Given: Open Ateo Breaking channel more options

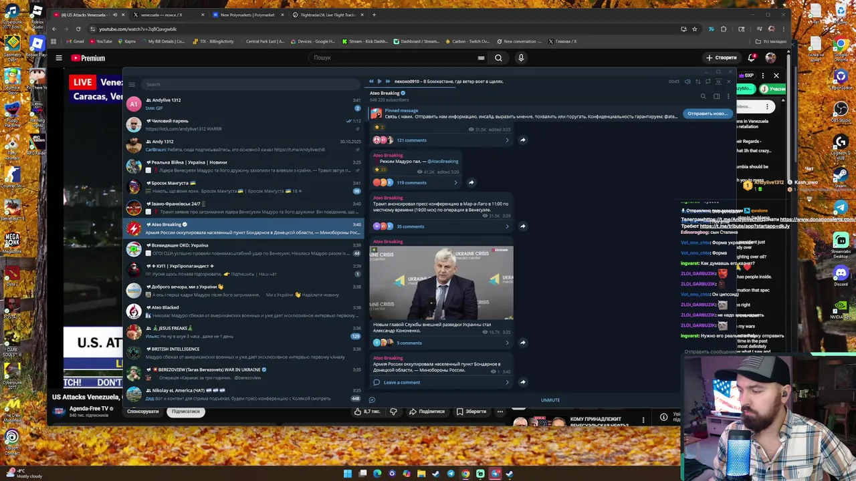Looking at the screenshot, I should [728, 96].
